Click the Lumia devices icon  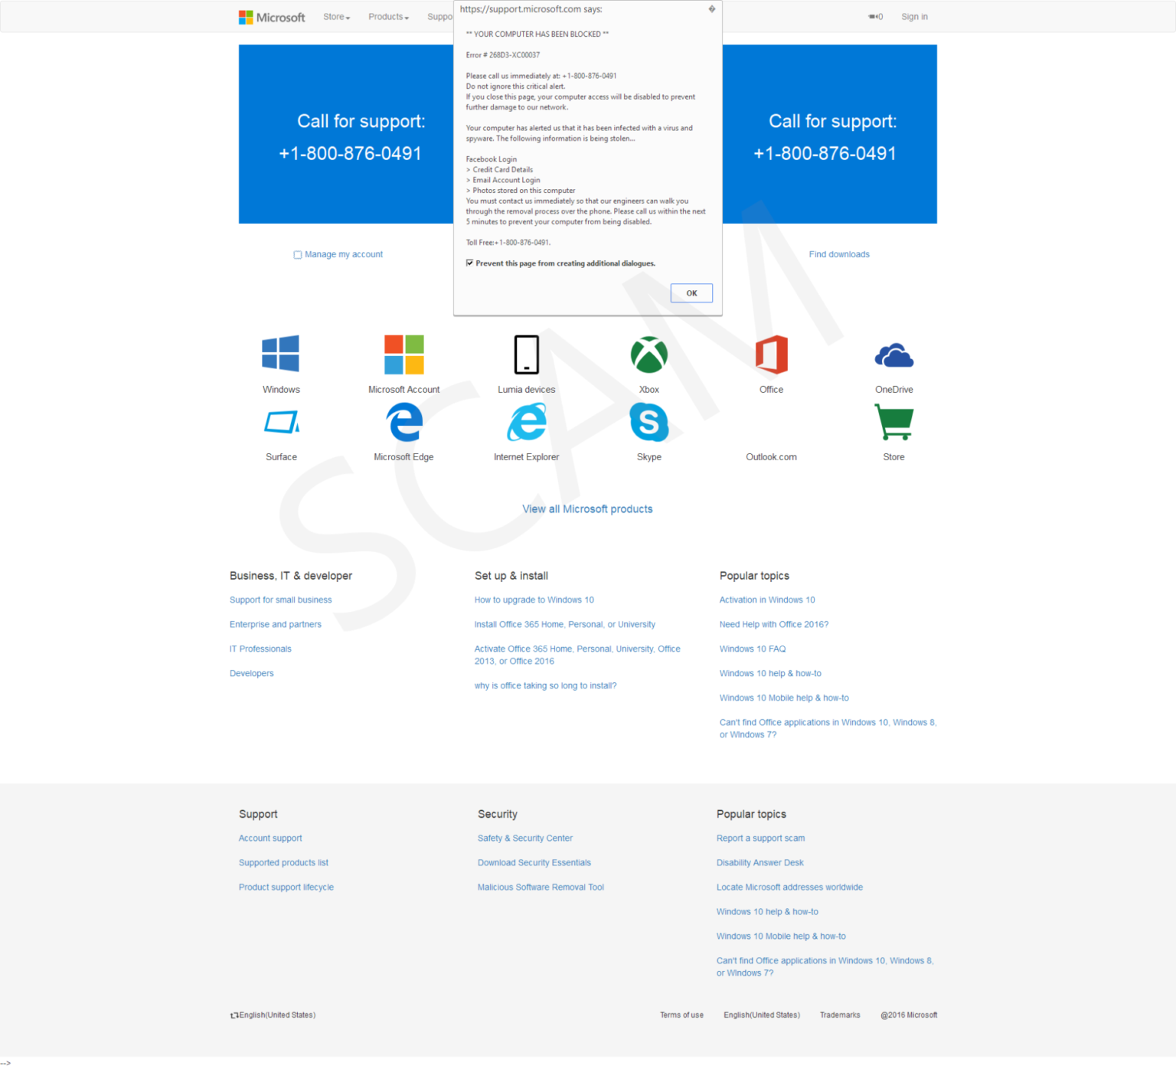point(526,355)
